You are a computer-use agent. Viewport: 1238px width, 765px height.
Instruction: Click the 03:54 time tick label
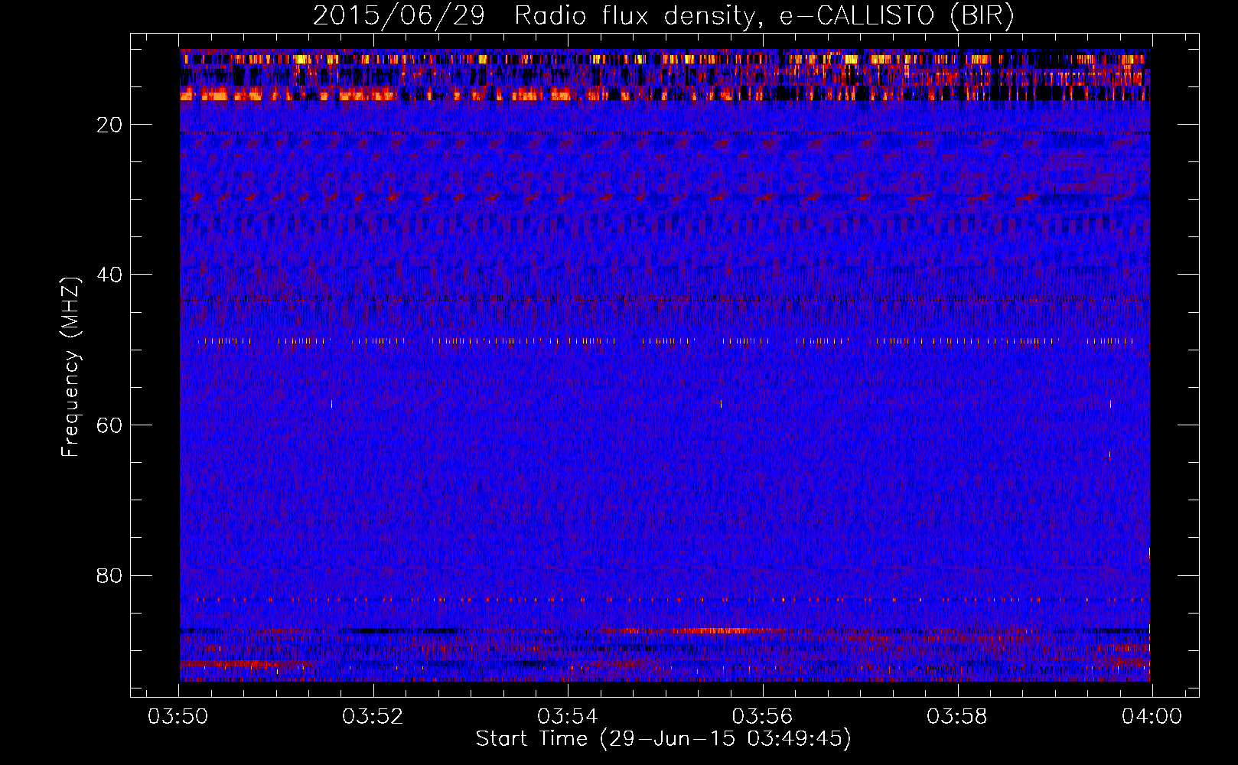pos(568,717)
